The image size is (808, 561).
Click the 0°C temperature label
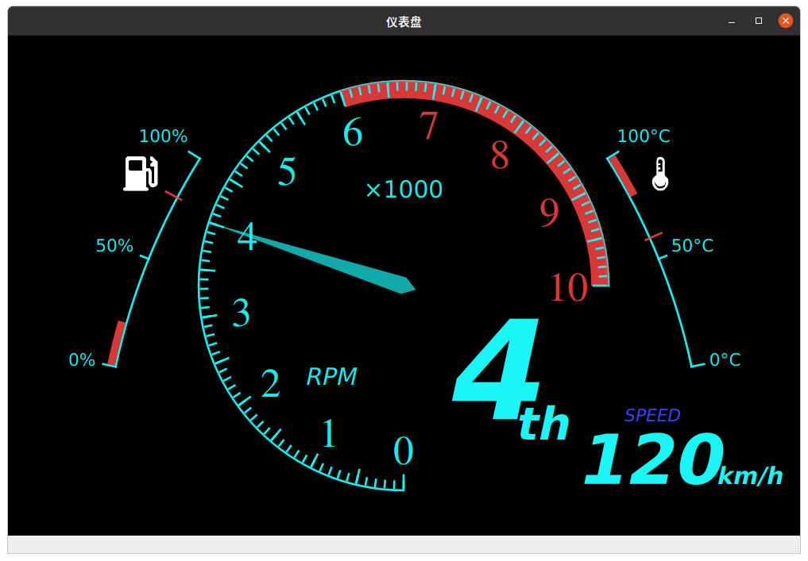725,359
